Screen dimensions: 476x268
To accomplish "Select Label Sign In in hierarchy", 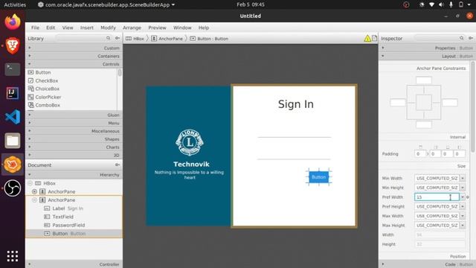I will (x=74, y=208).
